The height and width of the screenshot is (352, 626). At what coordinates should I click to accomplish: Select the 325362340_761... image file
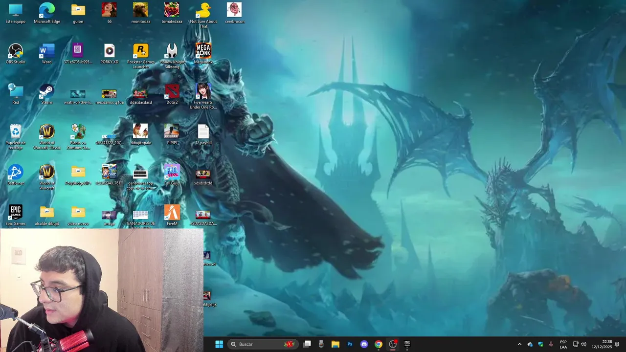[109, 175]
